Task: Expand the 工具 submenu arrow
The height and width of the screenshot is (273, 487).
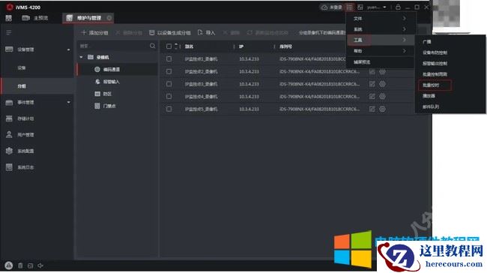Action: [404, 40]
